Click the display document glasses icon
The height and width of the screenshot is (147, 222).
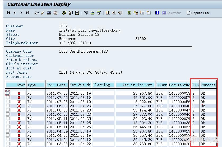tap(36, 13)
